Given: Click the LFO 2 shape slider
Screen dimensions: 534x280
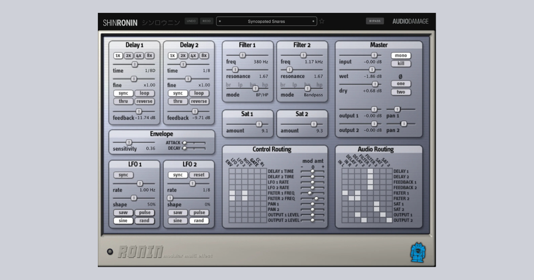Looking at the screenshot, I should pyautogui.click(x=188, y=198).
